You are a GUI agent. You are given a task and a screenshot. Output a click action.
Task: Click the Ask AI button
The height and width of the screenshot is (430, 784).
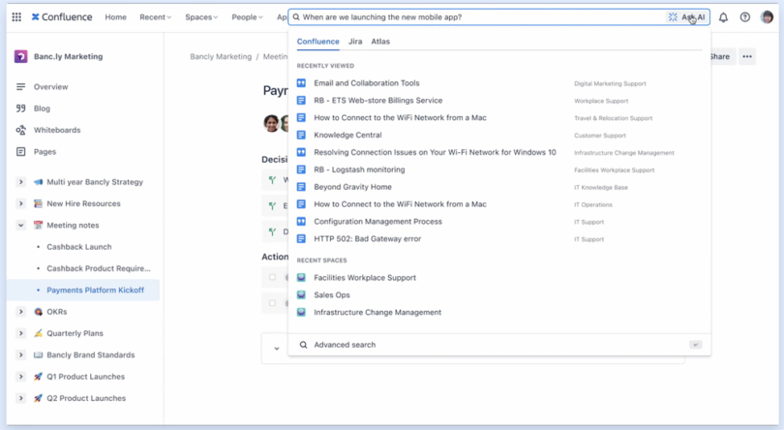coord(687,17)
